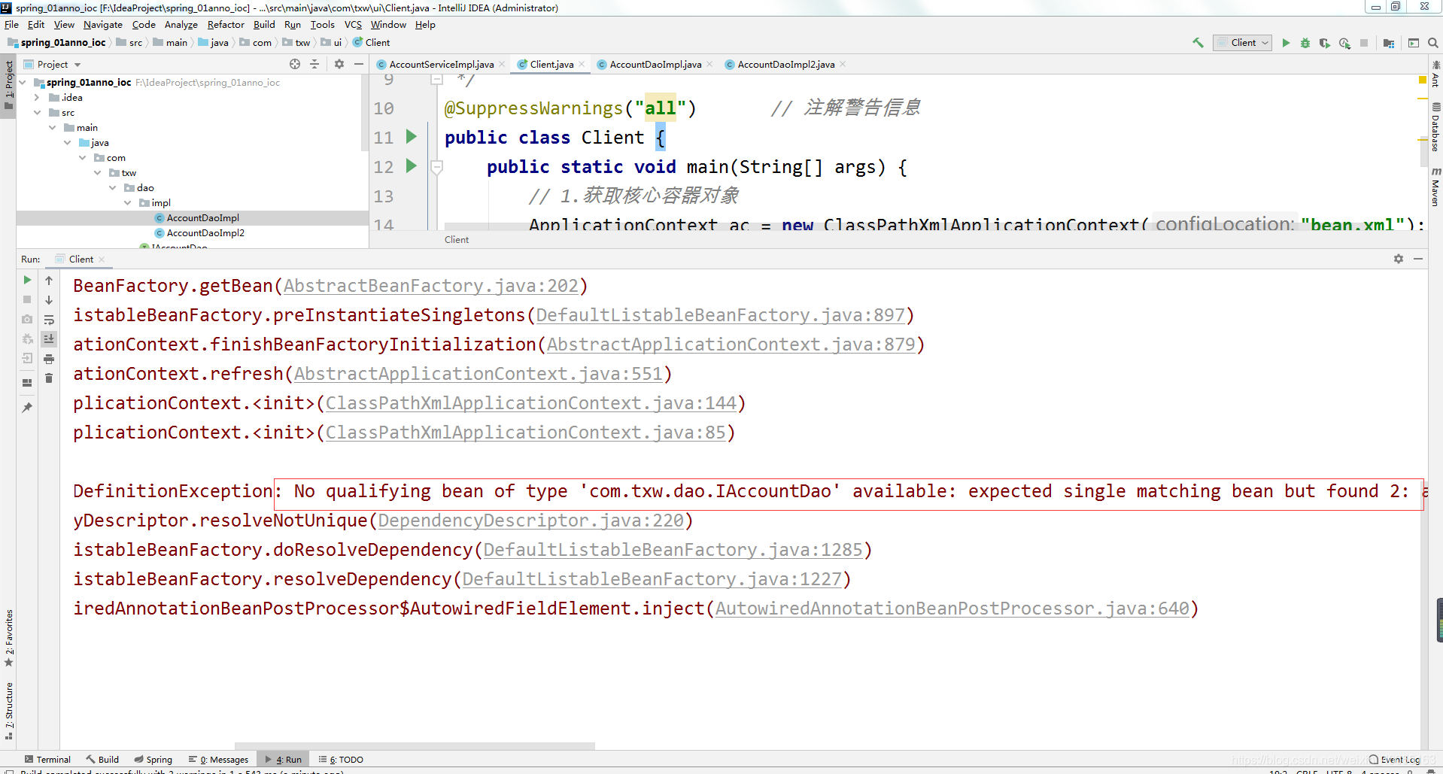Fold main method at line 12 gutter

click(436, 166)
